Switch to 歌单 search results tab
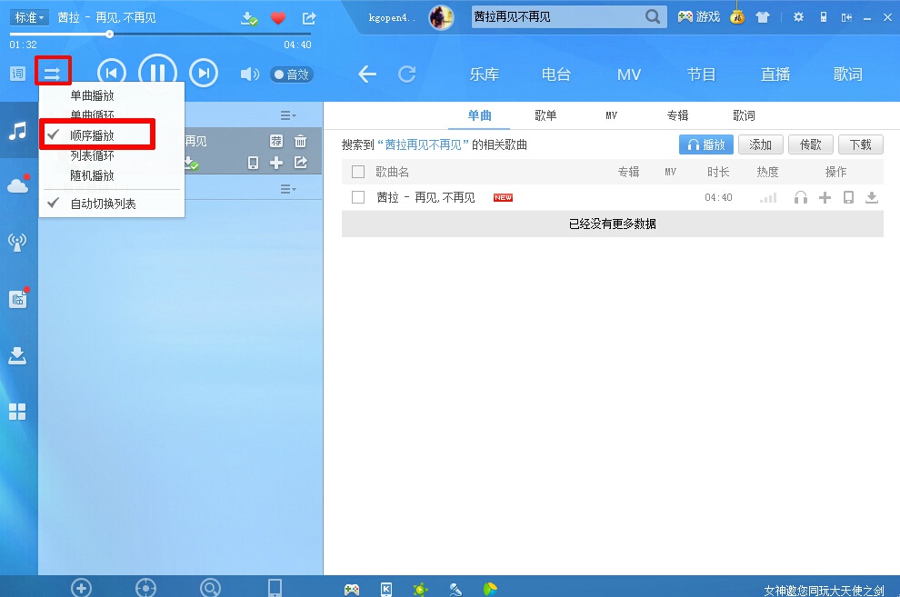This screenshot has width=900, height=597. click(545, 115)
